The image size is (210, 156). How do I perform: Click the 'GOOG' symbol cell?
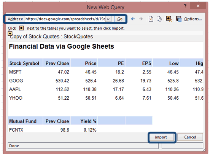click(x=16, y=81)
